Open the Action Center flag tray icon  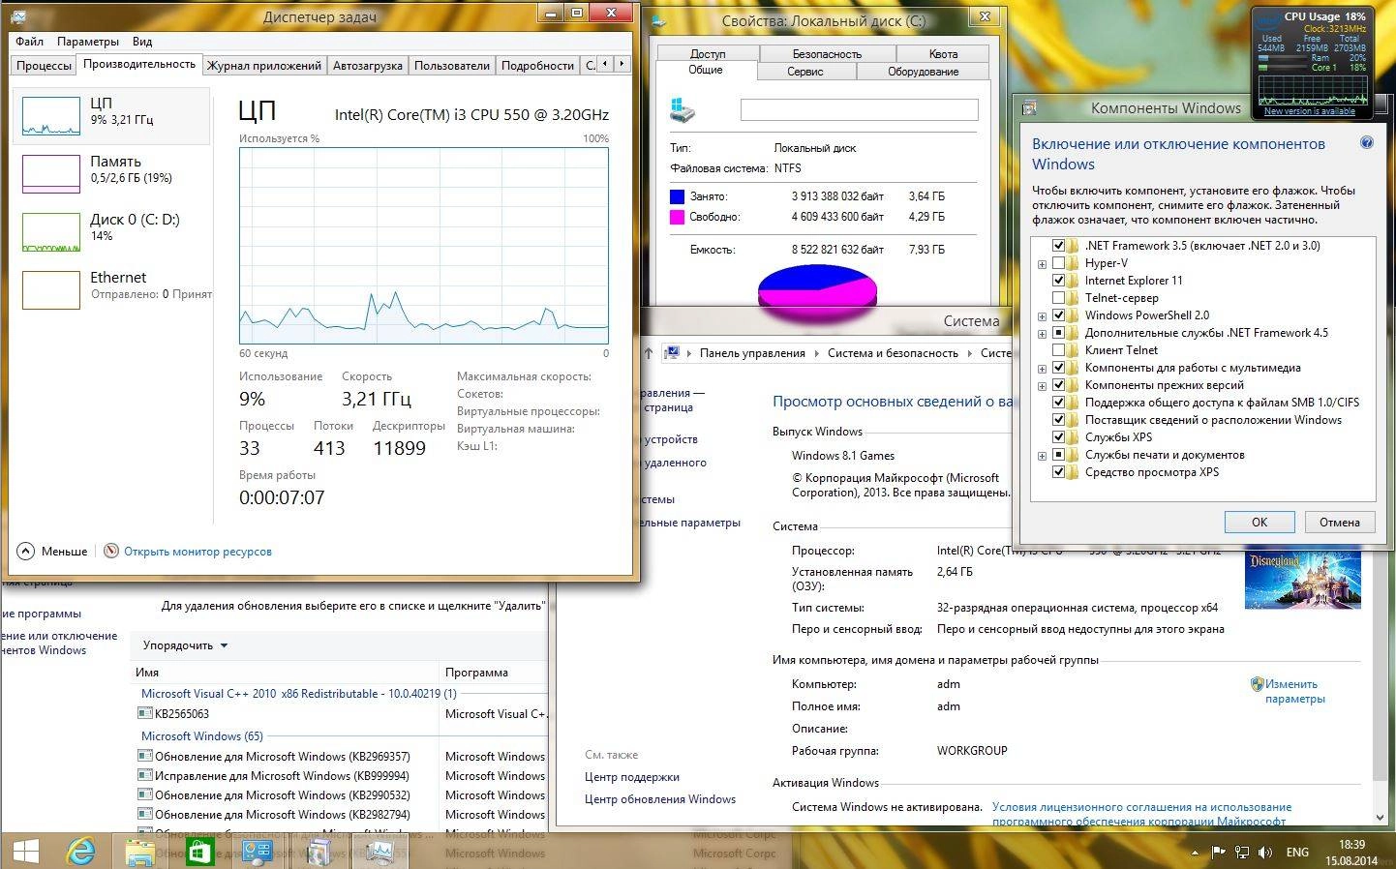point(1217,853)
